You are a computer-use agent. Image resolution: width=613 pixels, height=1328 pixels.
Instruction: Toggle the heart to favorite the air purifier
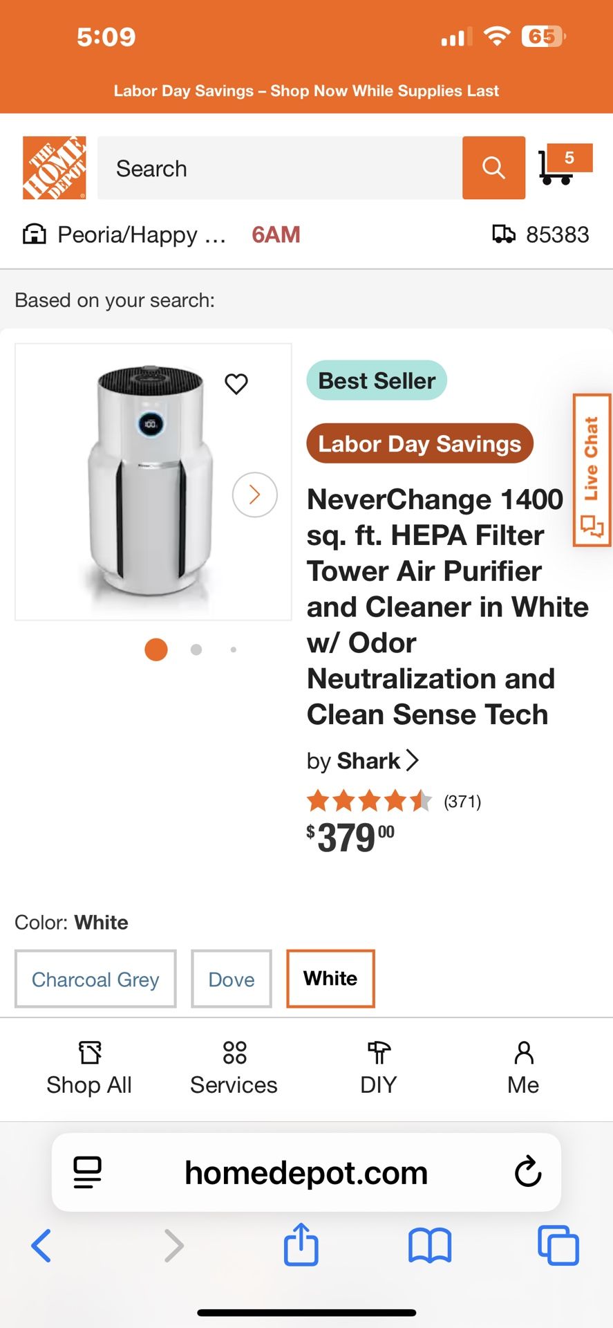tap(236, 385)
